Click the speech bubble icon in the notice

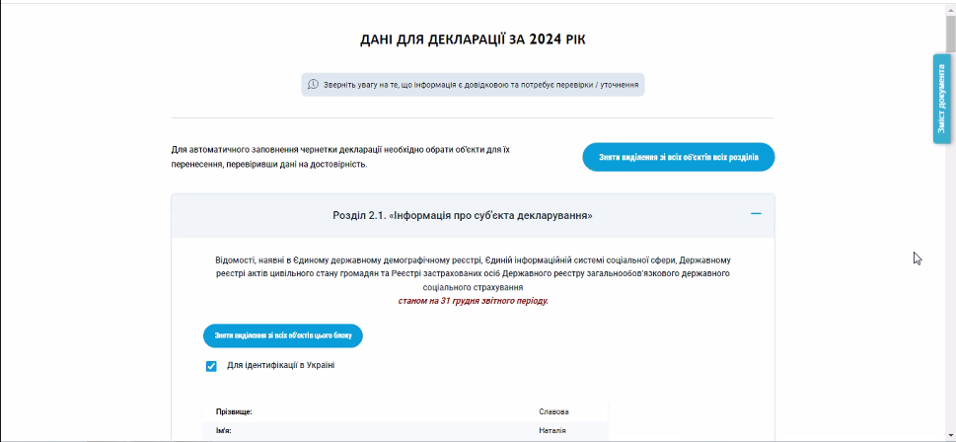[313, 85]
